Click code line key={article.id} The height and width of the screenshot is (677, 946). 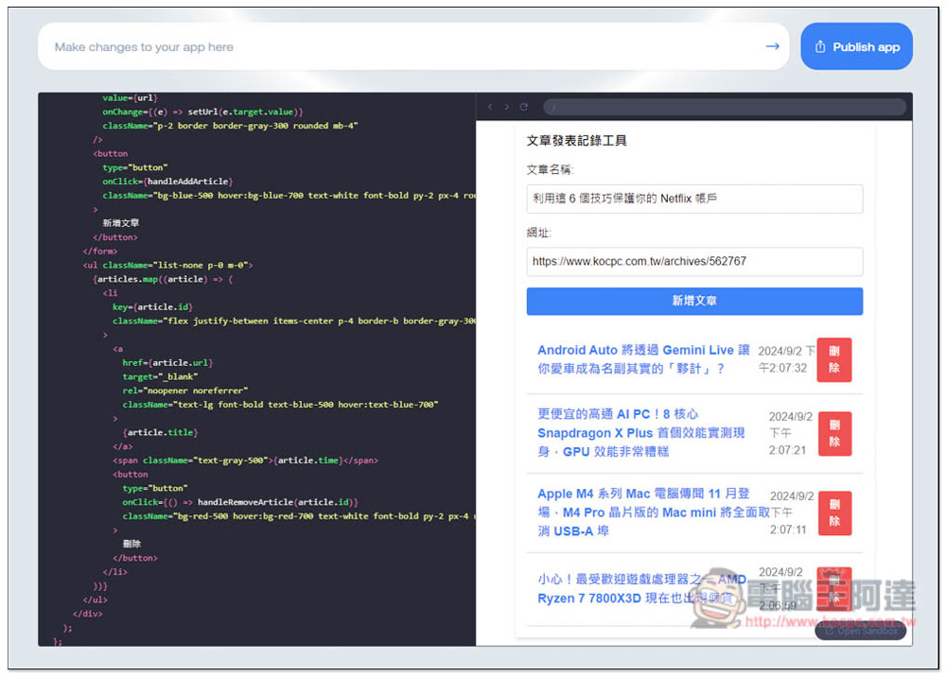152,307
